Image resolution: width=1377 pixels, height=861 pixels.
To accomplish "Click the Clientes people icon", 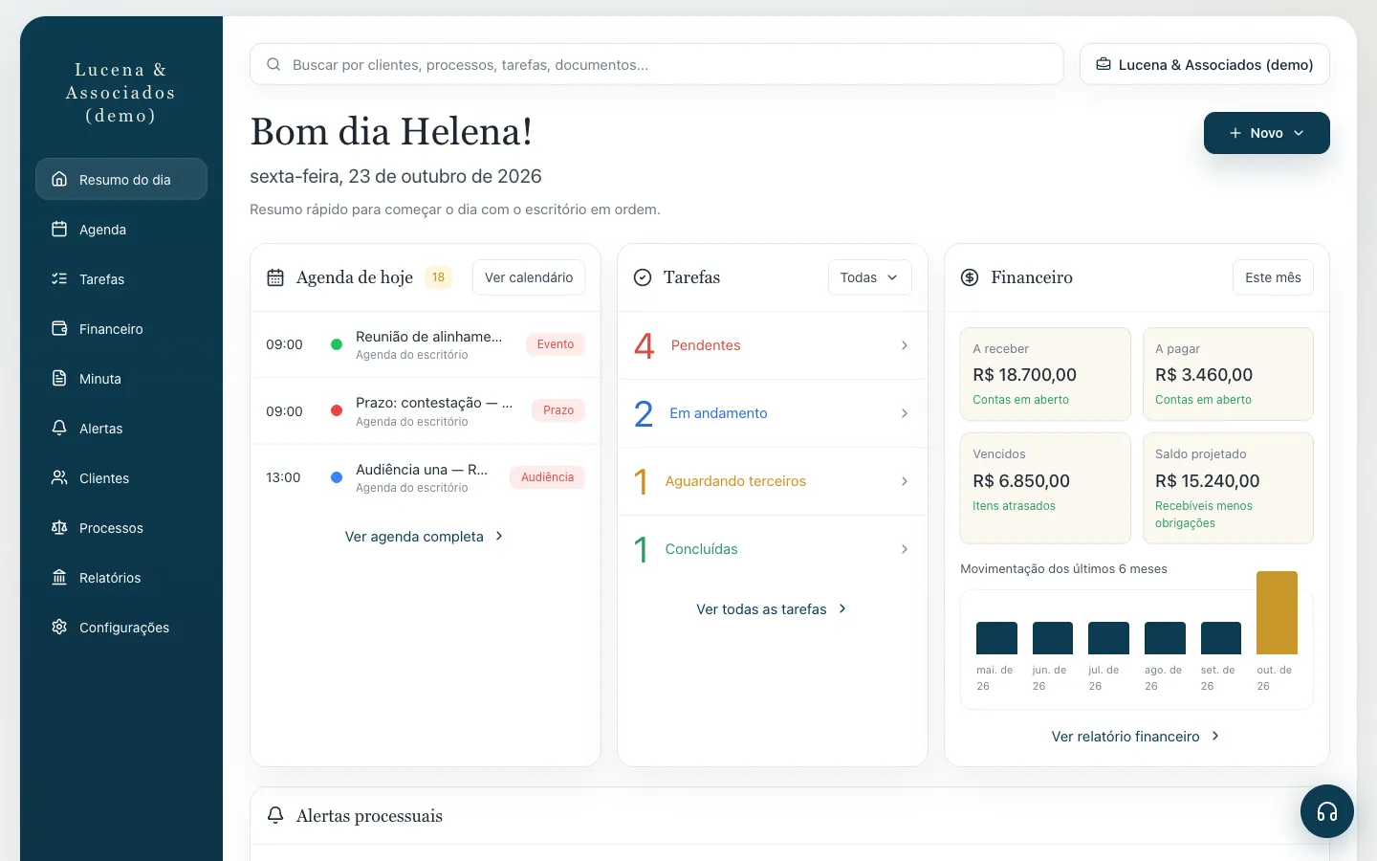I will [x=59, y=478].
